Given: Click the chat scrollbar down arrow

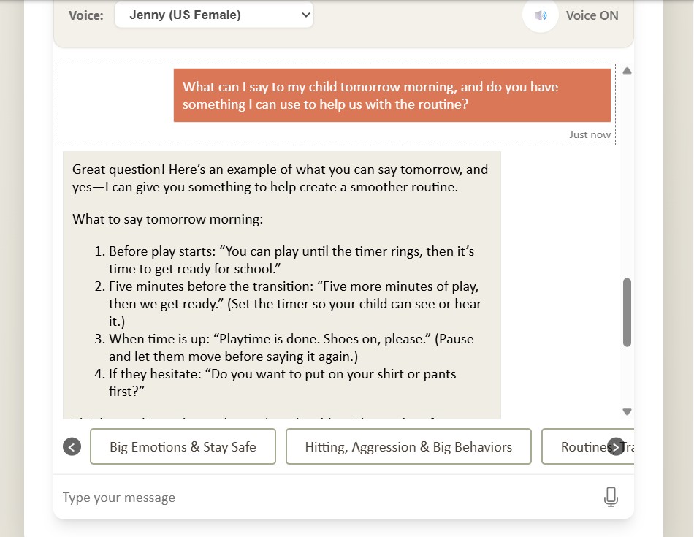Looking at the screenshot, I should click(x=627, y=412).
